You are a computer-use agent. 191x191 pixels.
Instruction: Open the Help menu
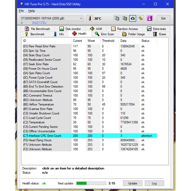click(x=32, y=11)
